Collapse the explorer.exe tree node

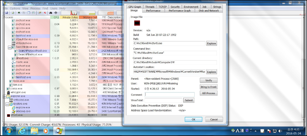[x=4, y=96]
